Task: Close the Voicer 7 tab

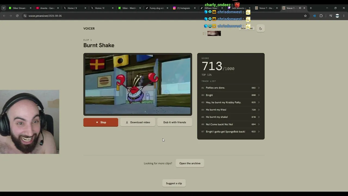Action: 277,8
